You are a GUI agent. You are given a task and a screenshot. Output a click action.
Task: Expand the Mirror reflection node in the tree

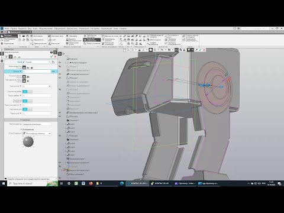click(x=66, y=163)
